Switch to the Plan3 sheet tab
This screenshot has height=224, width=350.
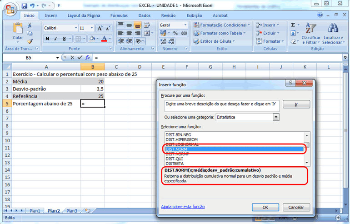coord(71,211)
